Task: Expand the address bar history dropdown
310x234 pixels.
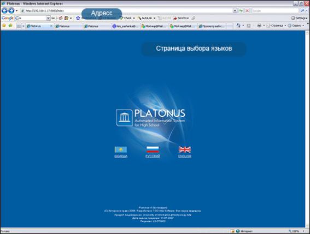Action: click(235, 11)
